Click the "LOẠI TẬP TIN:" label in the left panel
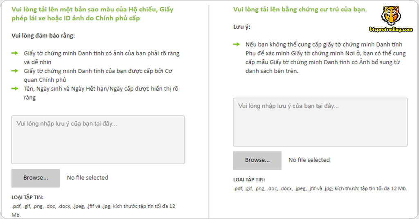 click(x=27, y=198)
